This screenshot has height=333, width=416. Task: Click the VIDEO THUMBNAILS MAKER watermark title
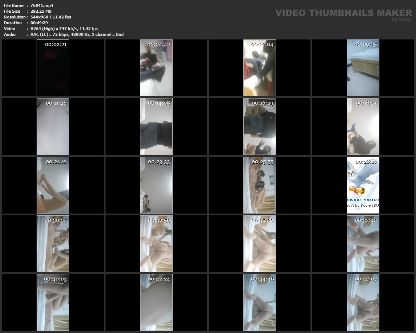[343, 13]
